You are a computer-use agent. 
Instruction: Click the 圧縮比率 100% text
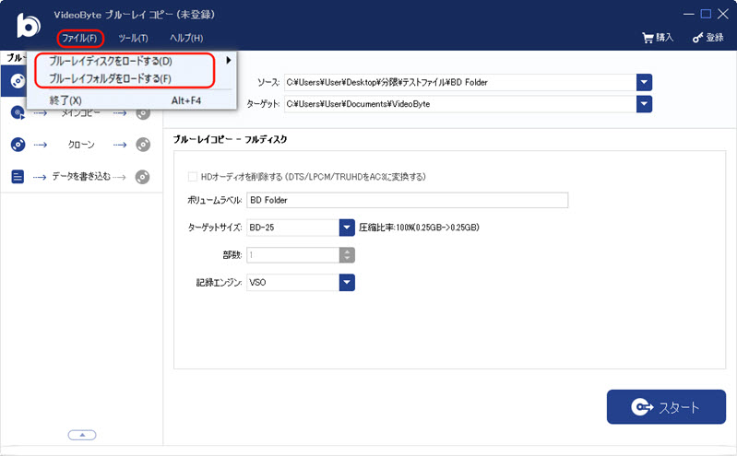[419, 228]
